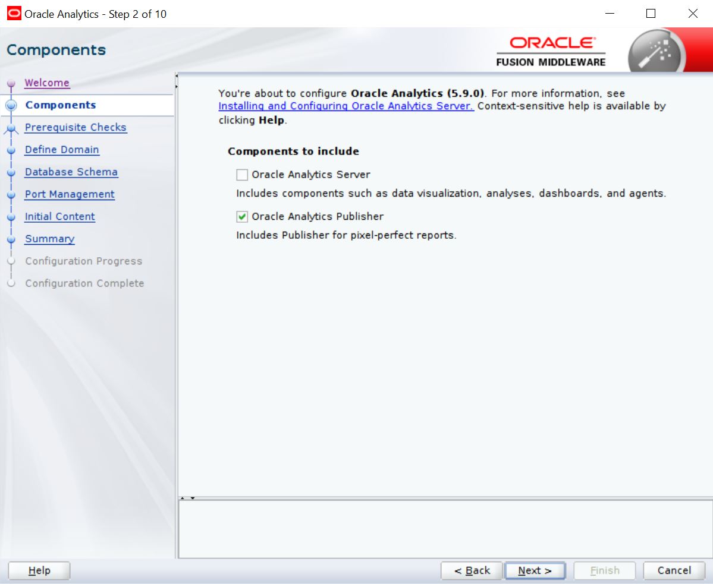Click the Components to include heading
The width and height of the screenshot is (713, 584).
(293, 151)
